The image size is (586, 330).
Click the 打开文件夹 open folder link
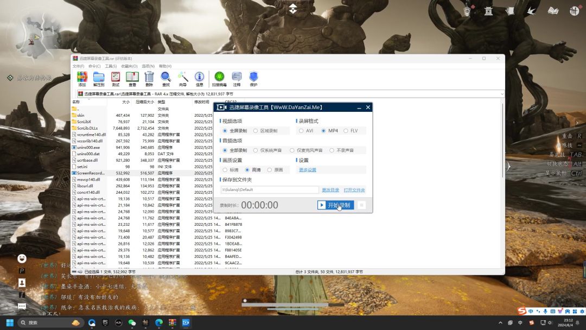pyautogui.click(x=354, y=190)
